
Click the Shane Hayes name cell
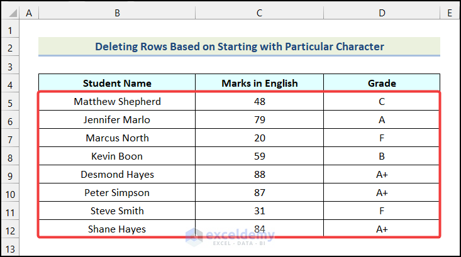click(117, 229)
